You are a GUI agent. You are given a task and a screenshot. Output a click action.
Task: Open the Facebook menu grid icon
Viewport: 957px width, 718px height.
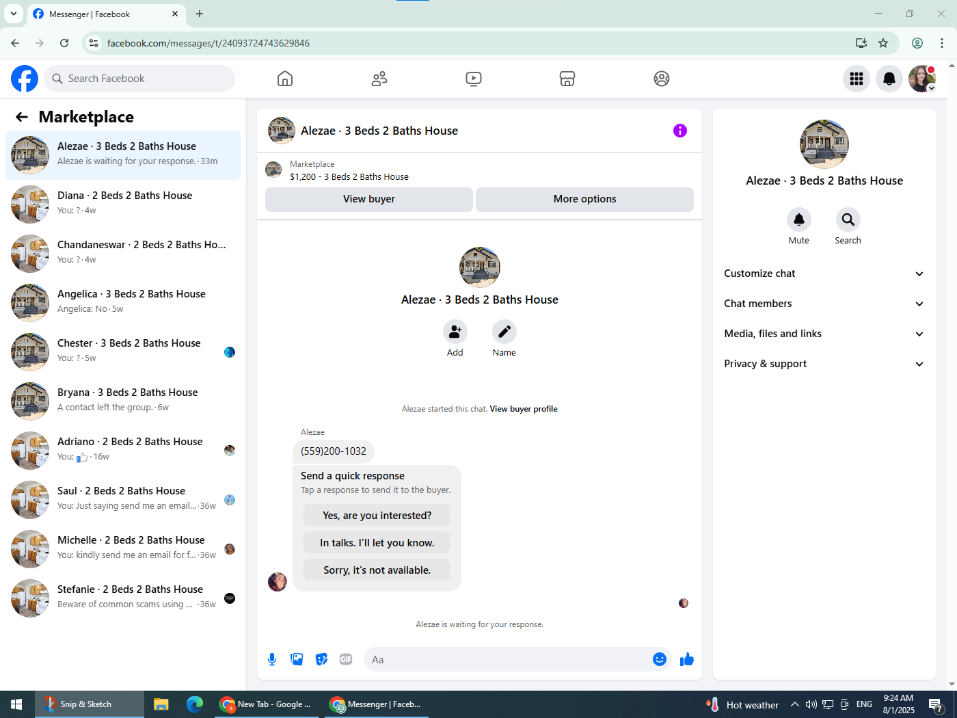pos(857,79)
